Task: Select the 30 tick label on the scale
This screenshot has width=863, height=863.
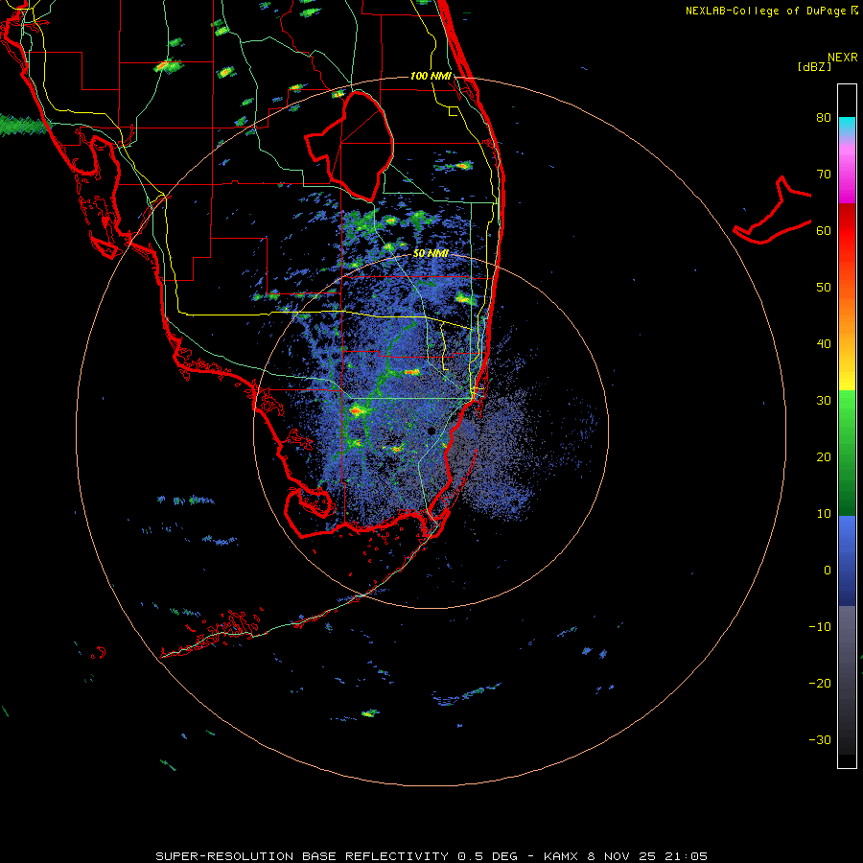Action: 824,401
